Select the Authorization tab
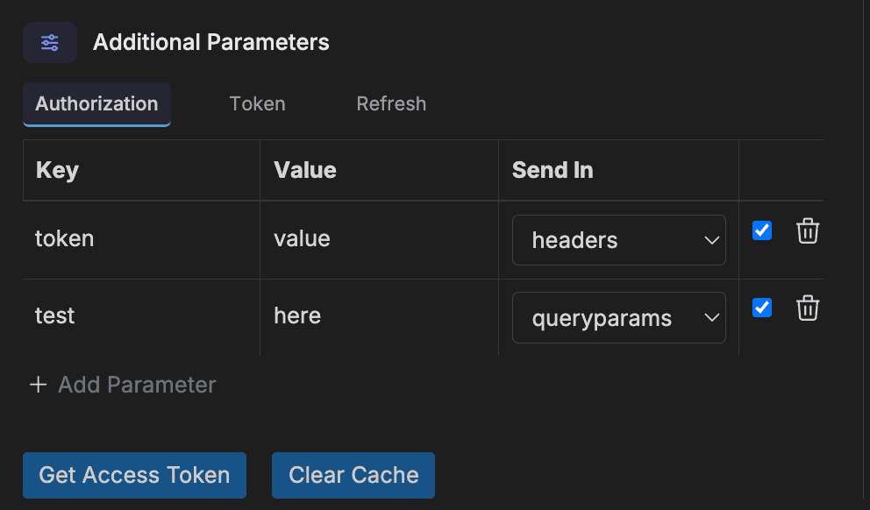The width and height of the screenshot is (870, 510). coord(96,103)
